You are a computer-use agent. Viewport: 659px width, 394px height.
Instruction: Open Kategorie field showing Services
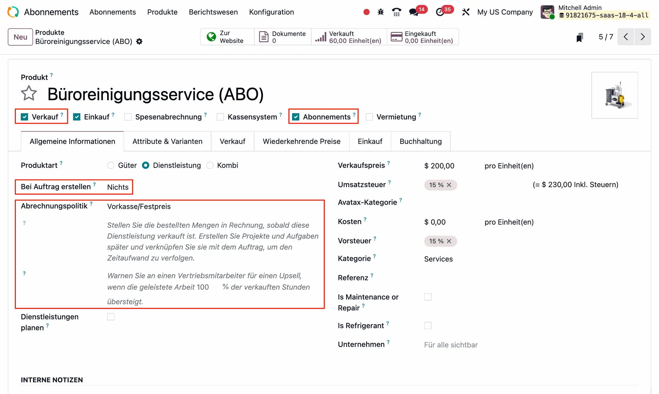[x=438, y=259]
